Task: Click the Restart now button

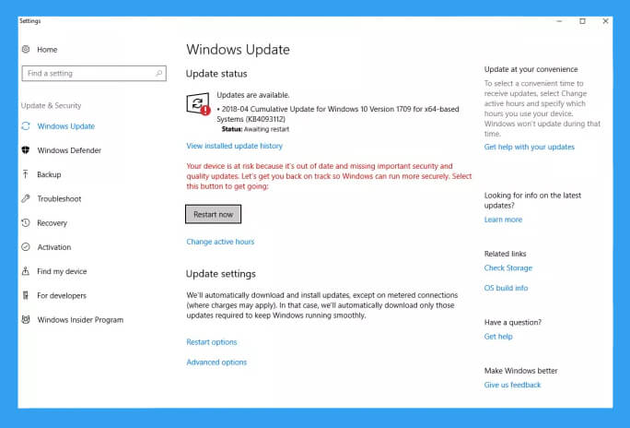Action: point(214,214)
